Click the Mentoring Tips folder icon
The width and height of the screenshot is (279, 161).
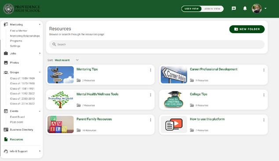(x=79, y=80)
